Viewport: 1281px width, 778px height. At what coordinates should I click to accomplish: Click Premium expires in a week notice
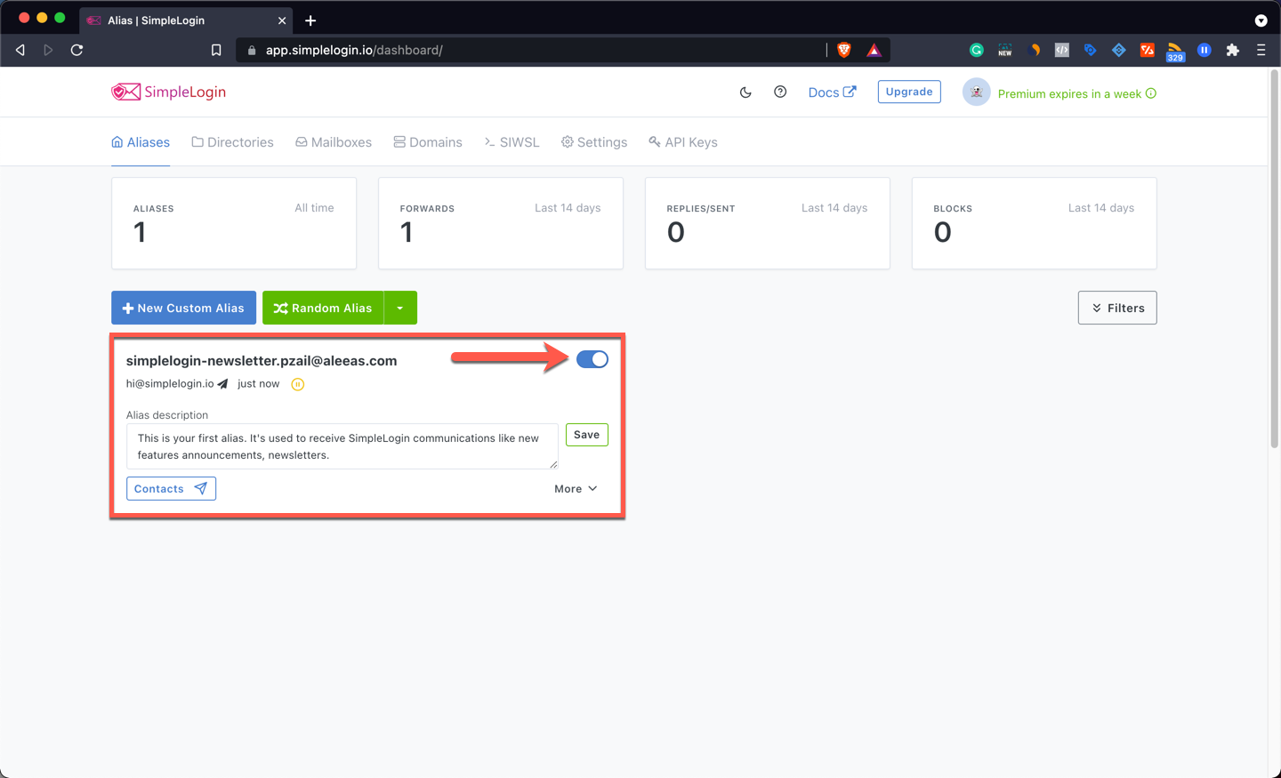coord(1077,93)
